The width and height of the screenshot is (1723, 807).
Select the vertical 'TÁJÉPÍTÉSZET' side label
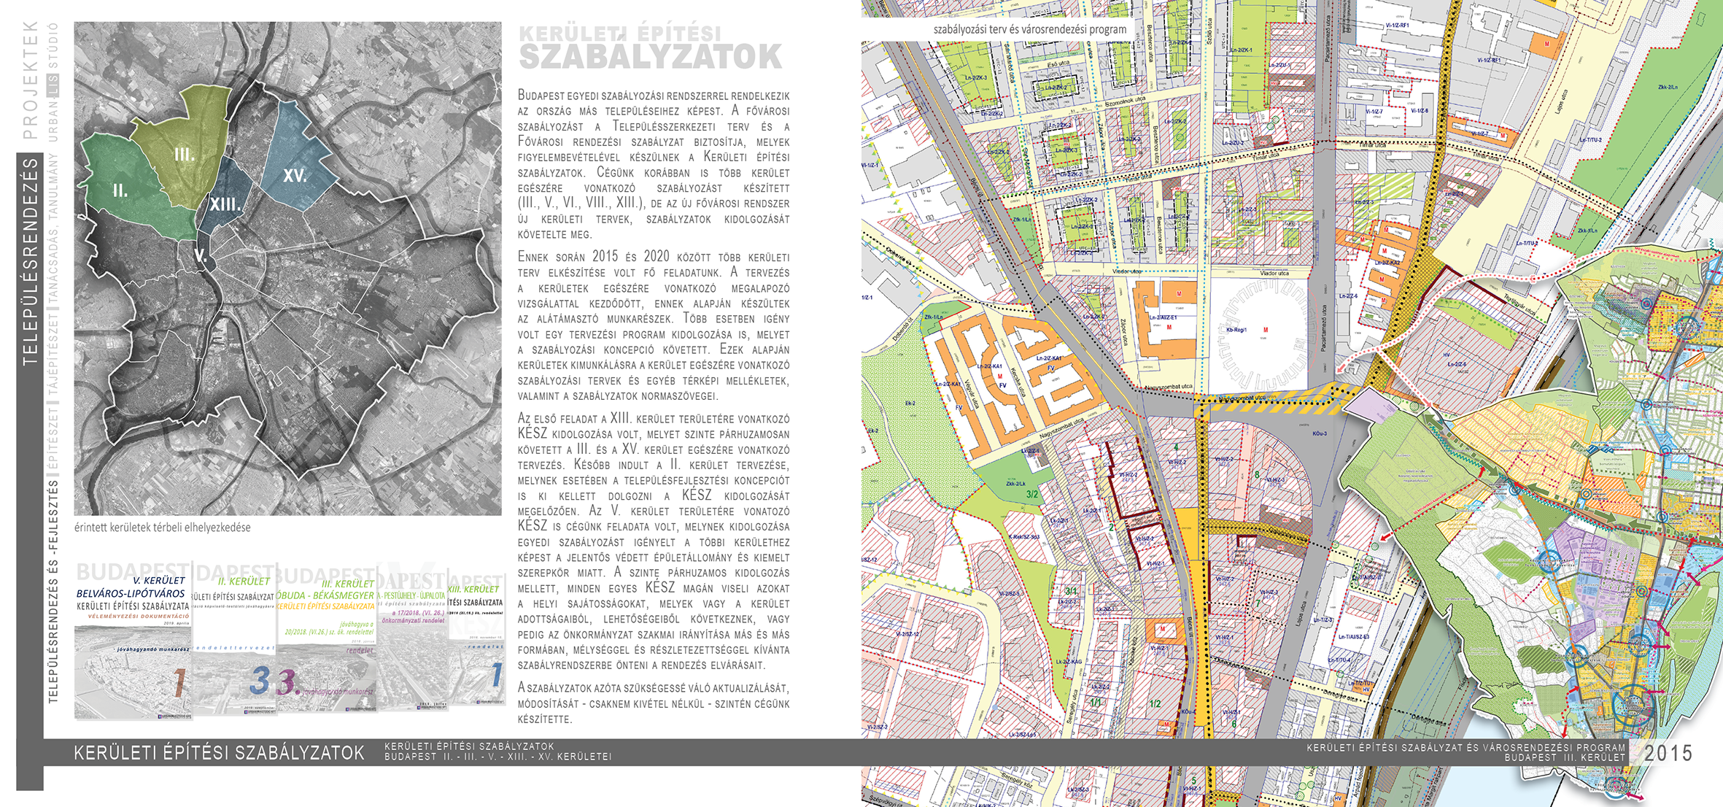[53, 355]
